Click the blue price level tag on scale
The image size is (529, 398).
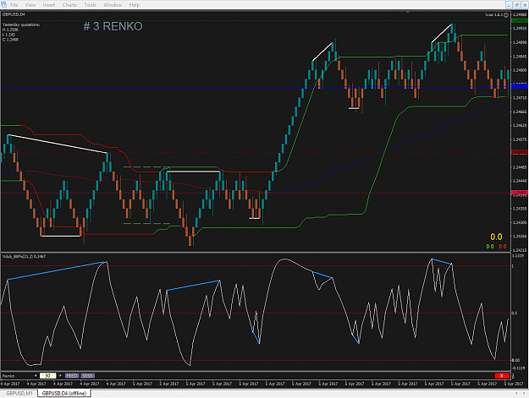[520, 86]
